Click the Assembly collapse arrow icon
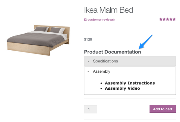The image size is (180, 122). [88, 71]
